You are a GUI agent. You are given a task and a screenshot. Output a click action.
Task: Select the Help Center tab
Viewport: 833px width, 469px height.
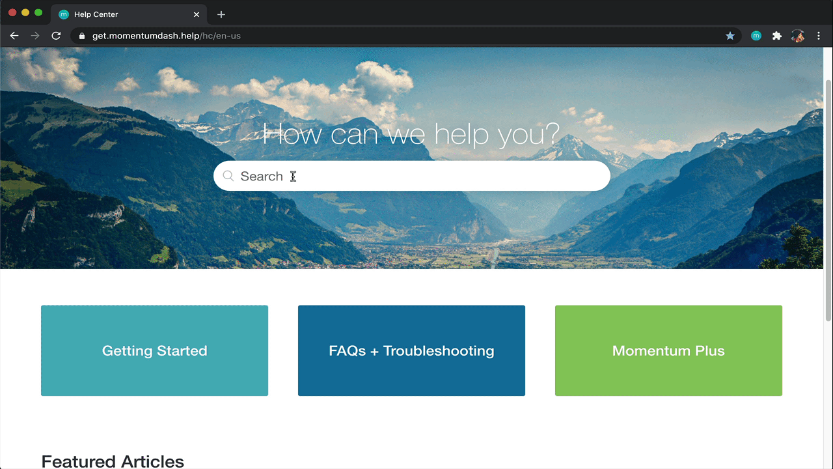[x=129, y=14]
